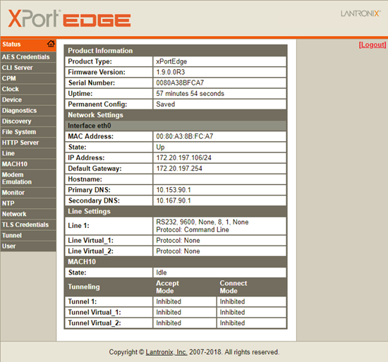Go to HTTP Server settings

tap(28, 143)
